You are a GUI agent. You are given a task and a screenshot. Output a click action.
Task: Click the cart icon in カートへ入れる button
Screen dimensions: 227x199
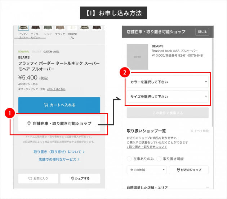click(x=46, y=105)
